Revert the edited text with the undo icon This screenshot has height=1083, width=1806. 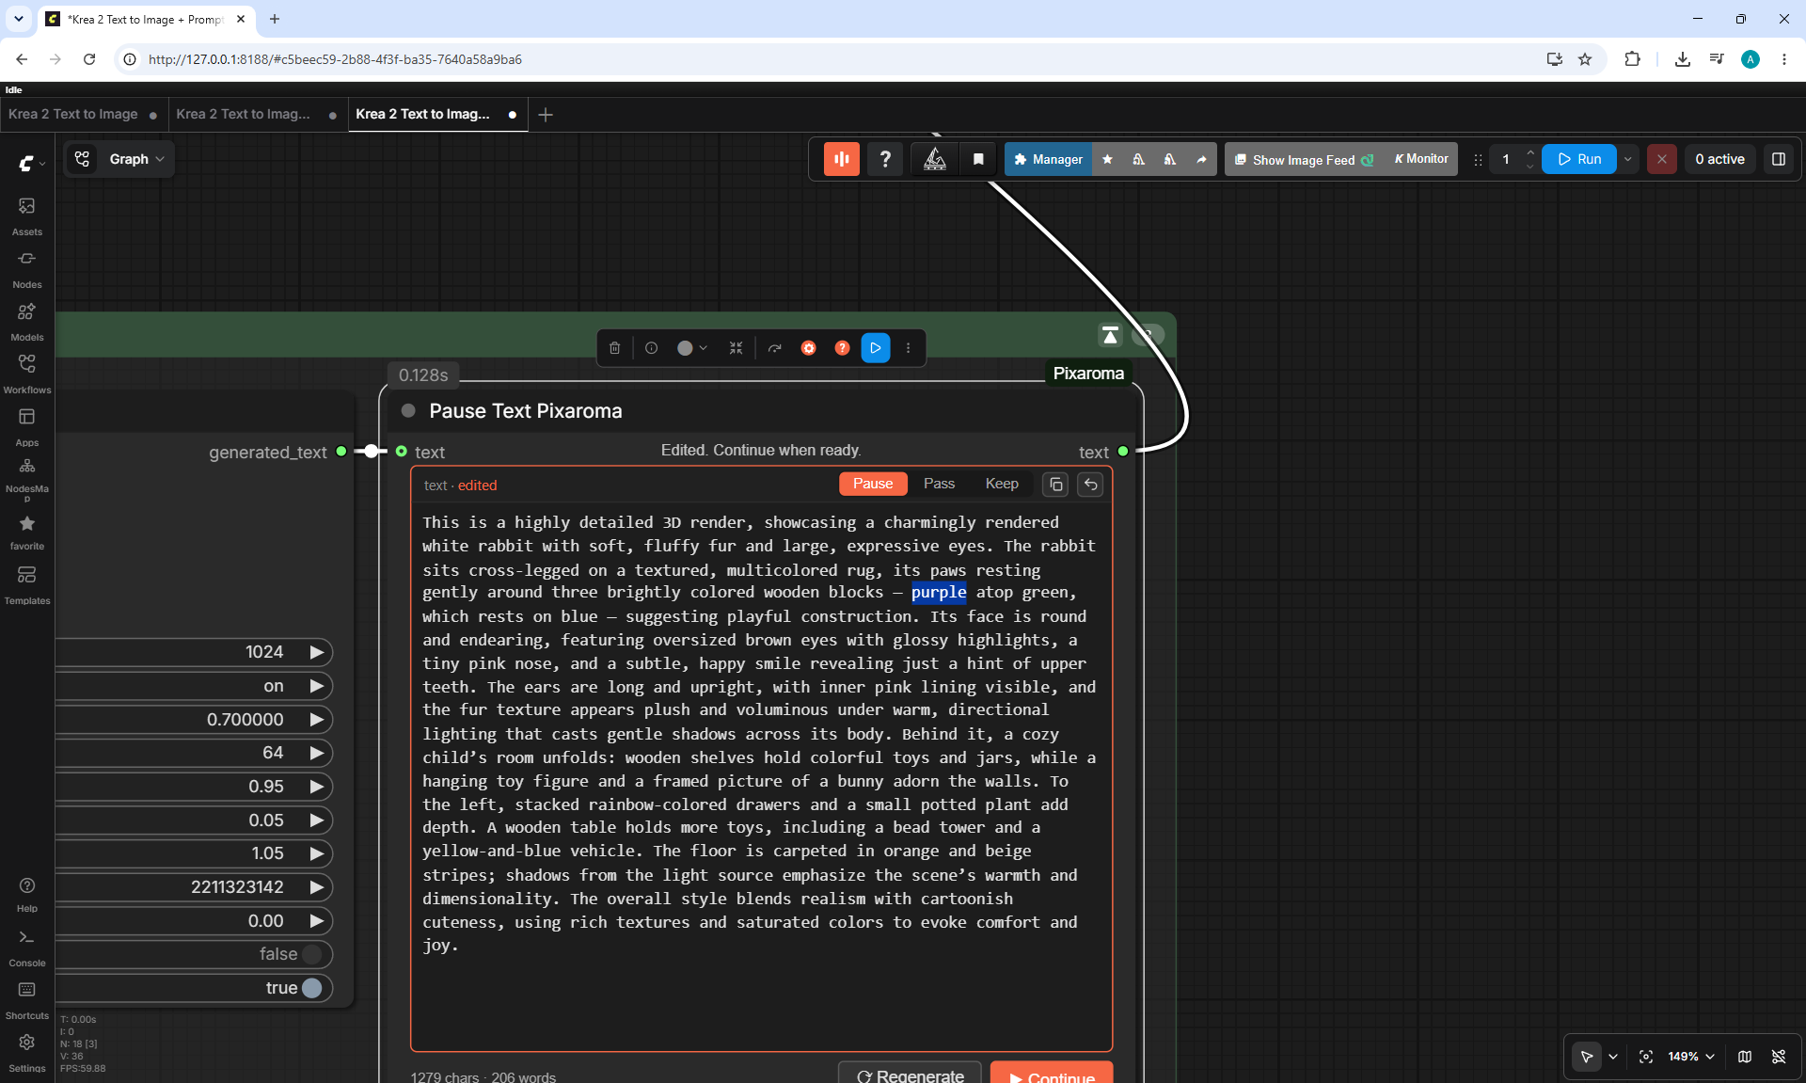(x=1090, y=485)
